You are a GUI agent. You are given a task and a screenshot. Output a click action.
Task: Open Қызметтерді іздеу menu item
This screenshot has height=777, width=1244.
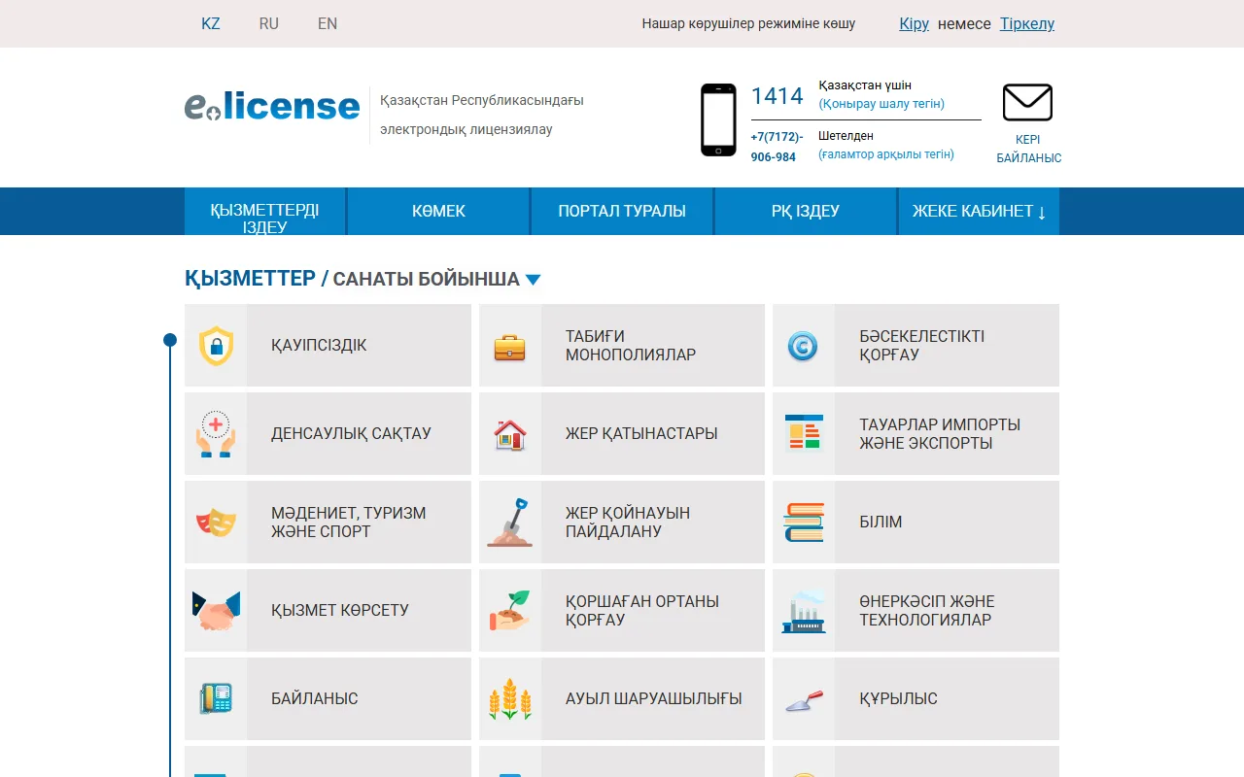point(264,212)
